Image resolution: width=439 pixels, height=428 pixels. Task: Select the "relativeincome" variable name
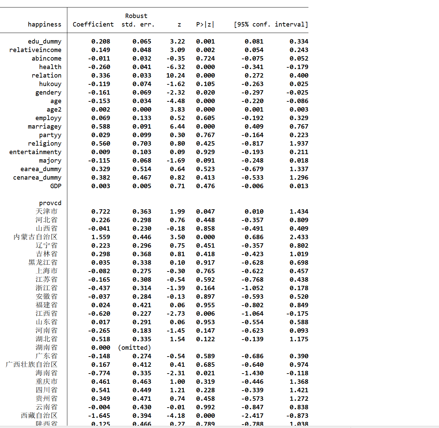coord(35,50)
